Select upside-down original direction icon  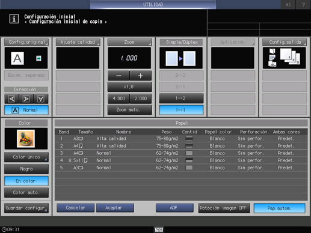[41, 98]
